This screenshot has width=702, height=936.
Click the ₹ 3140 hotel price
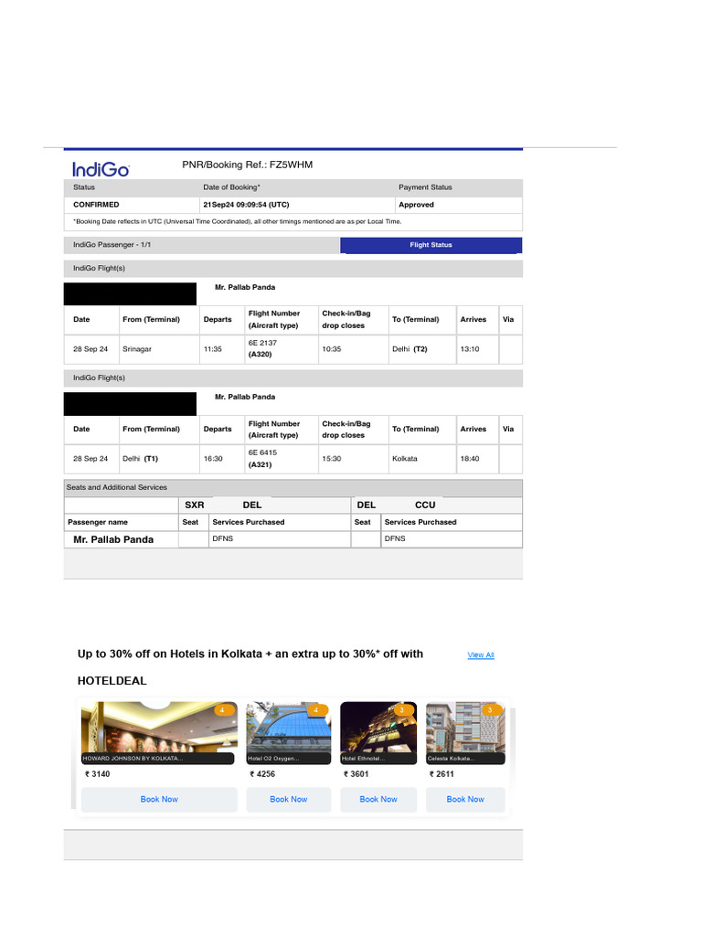(97, 774)
